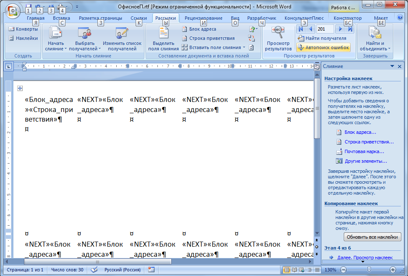Go to first record in ribbon
The height and width of the screenshot is (276, 408).
point(301,29)
